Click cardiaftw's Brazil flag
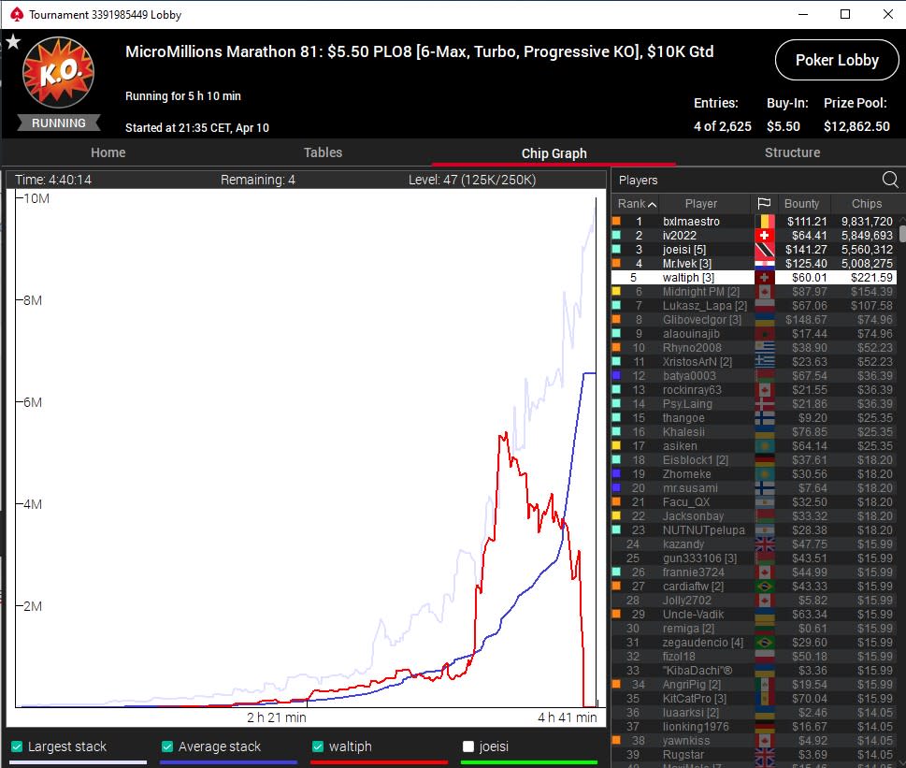This screenshot has height=768, width=906. [765, 586]
